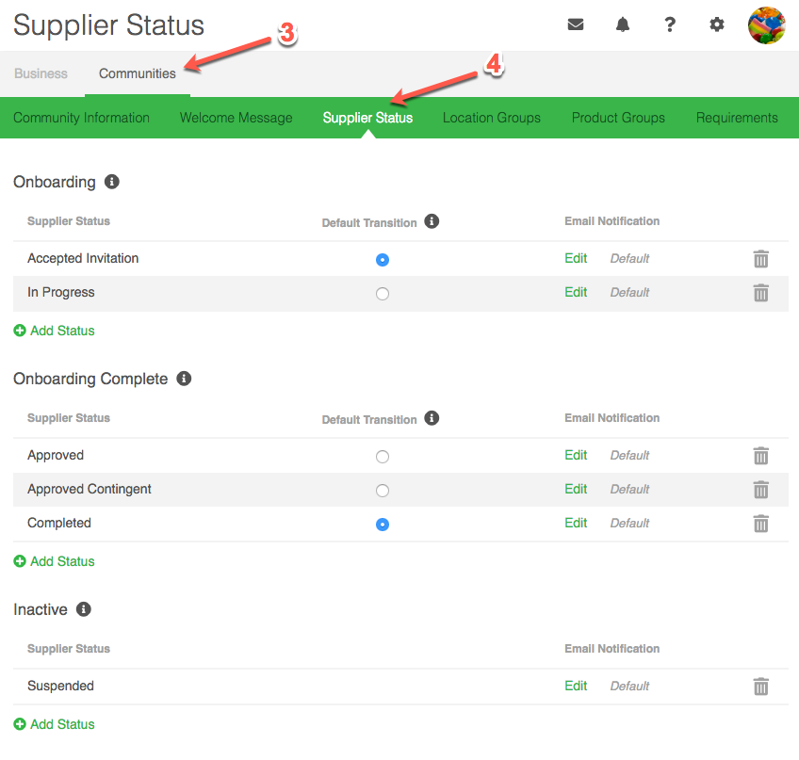Edit email notification for Completed status
The height and width of the screenshot is (760, 799).
point(576,523)
